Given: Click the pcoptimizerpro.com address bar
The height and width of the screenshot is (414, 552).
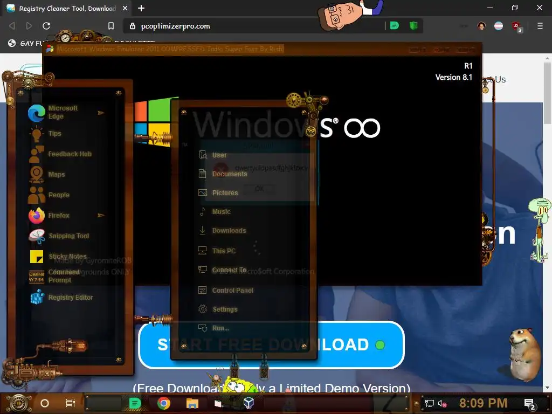Looking at the screenshot, I should tap(253, 26).
